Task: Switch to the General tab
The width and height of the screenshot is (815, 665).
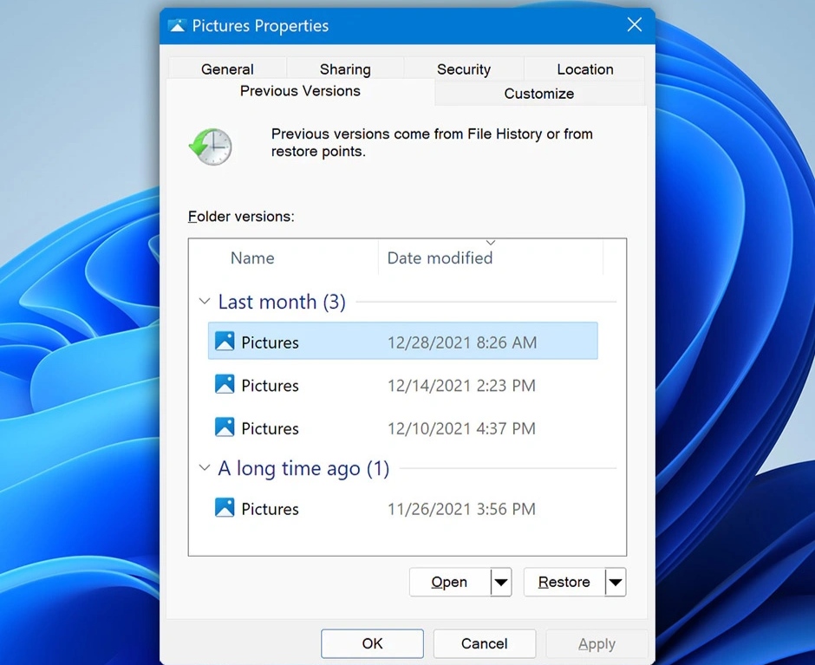Action: coord(227,69)
